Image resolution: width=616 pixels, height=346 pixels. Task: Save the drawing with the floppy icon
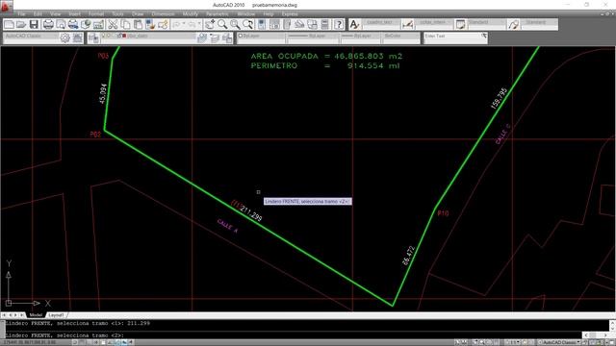tap(34, 25)
